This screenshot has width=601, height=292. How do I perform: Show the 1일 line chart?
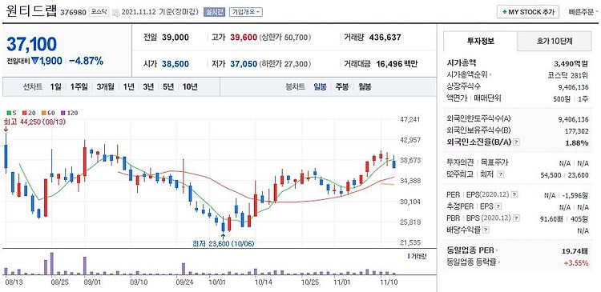tap(55, 87)
